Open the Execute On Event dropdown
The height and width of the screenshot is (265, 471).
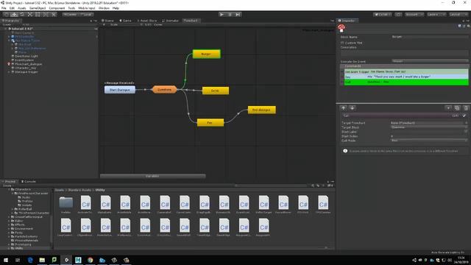[x=430, y=61]
